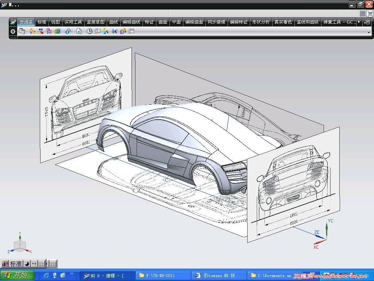This screenshot has height=281, width=374.
Task: Open the HD3D Tools info icon
Action: pos(68,31)
